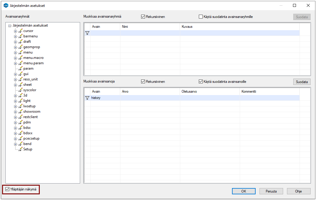Click filter funnel icon beside history row
Image resolution: width=316 pixels, height=200 pixels.
87,98
